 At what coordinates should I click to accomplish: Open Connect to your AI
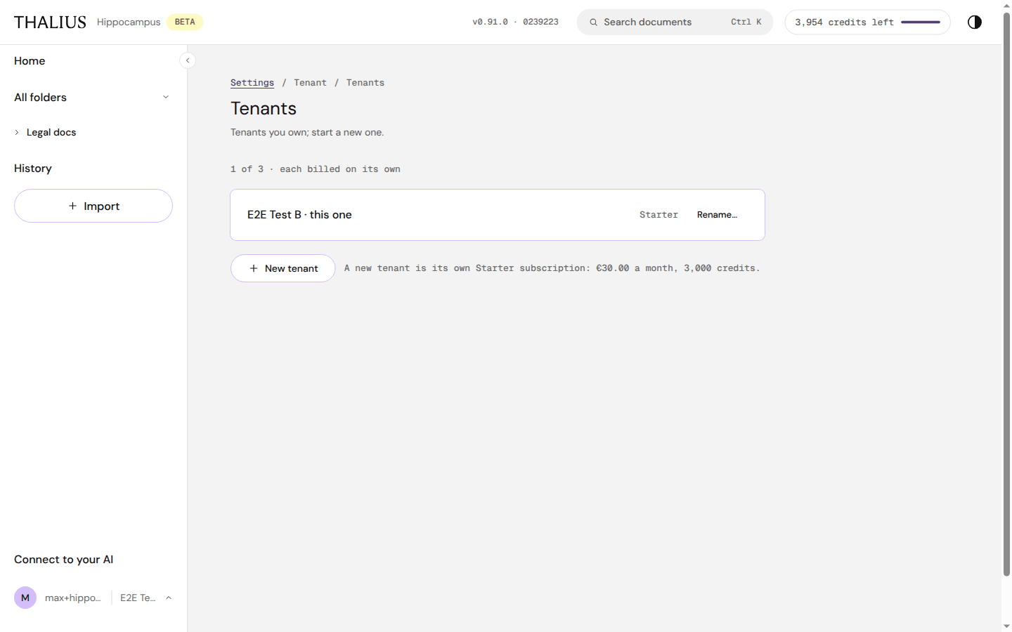tap(63, 560)
